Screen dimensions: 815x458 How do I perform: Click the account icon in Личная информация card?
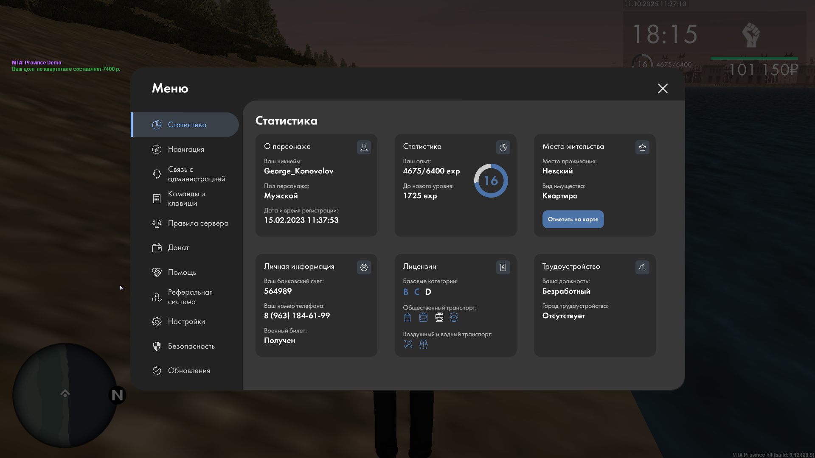(364, 267)
